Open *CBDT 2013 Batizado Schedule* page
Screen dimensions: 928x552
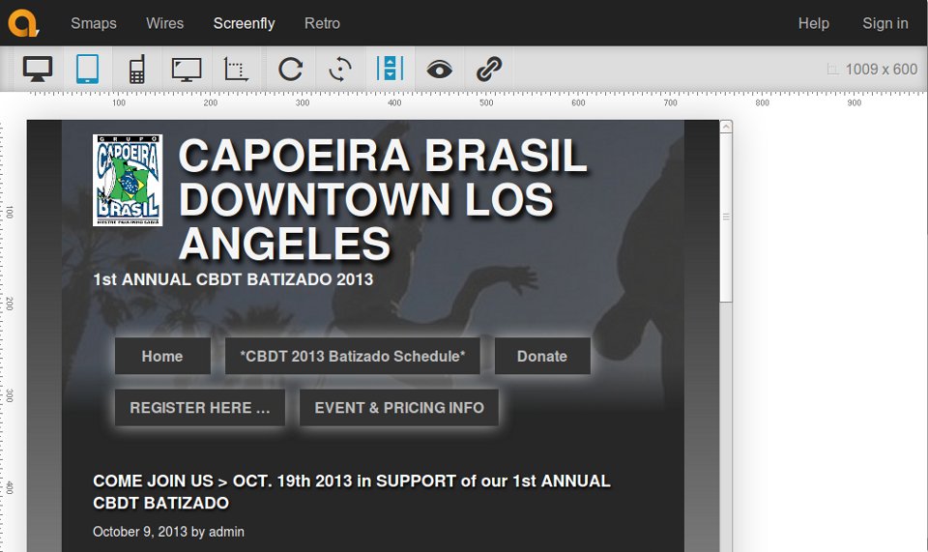coord(352,356)
